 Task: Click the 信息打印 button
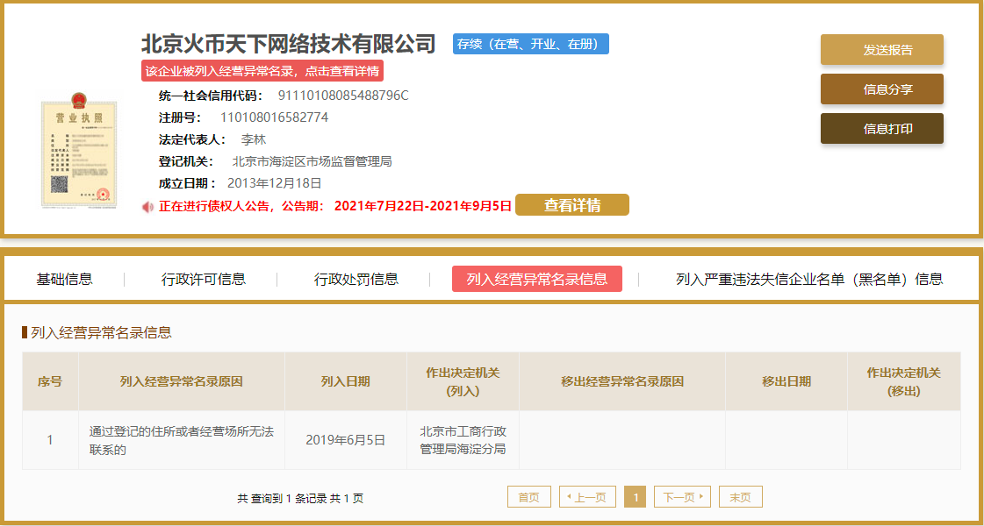point(881,129)
